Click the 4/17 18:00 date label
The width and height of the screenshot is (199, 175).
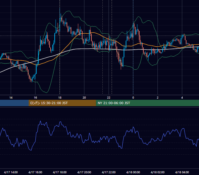[60, 172]
